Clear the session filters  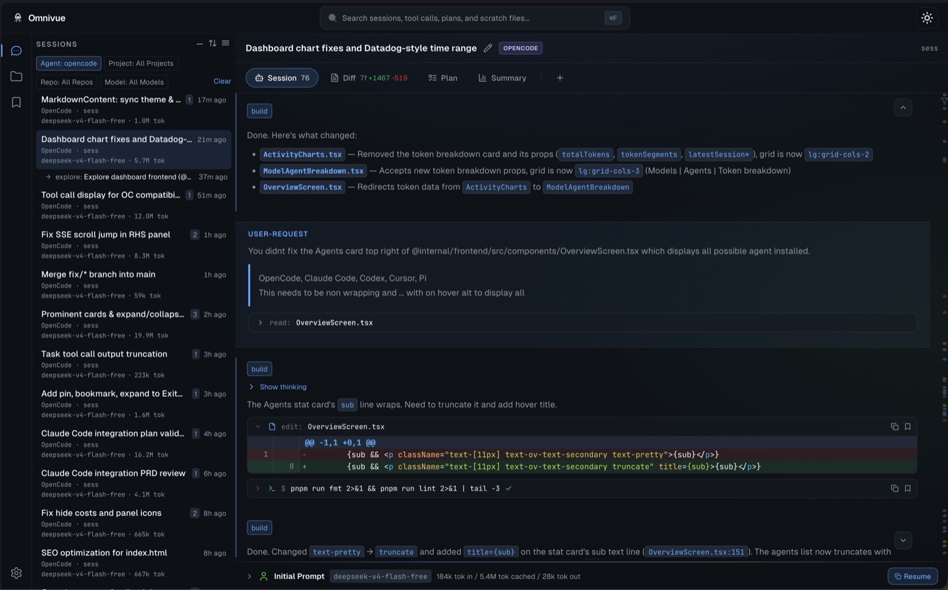(222, 82)
